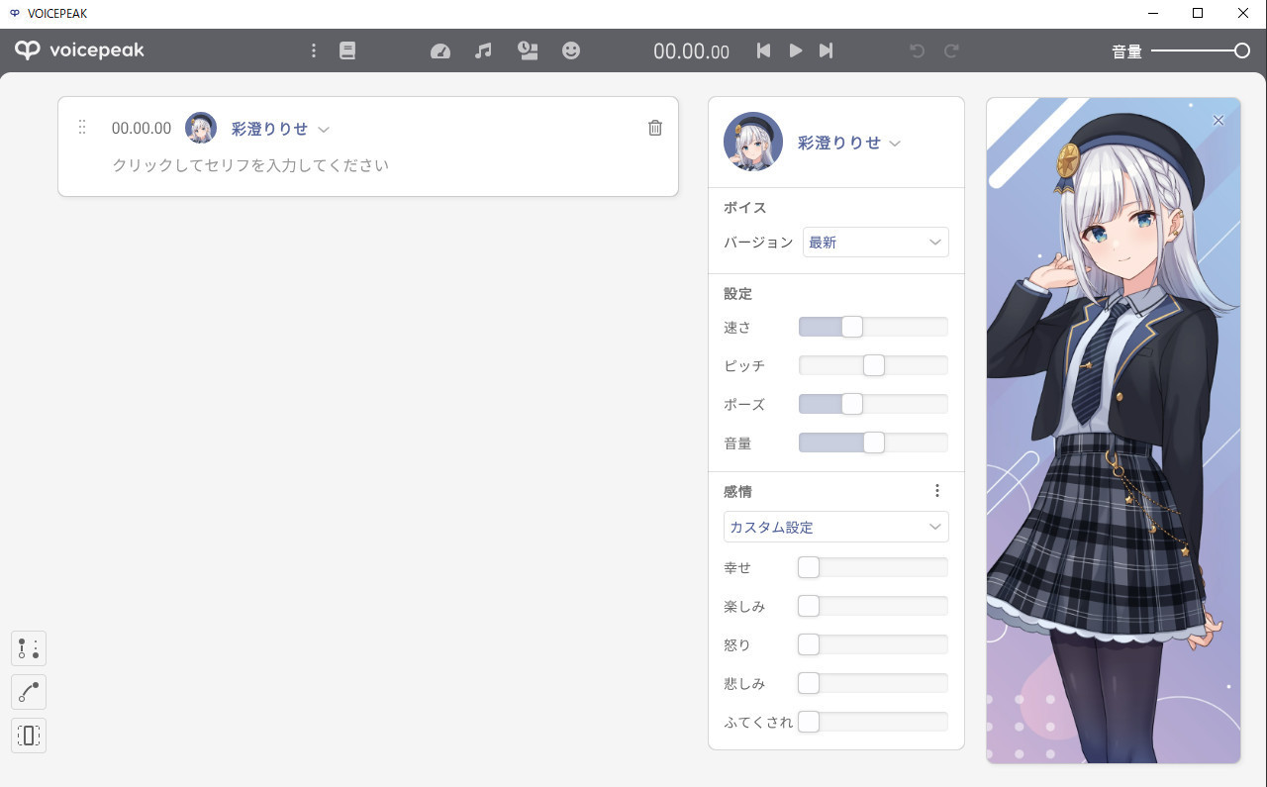The height and width of the screenshot is (787, 1267).
Task: Click the 速さ speed slider handle
Action: point(849,327)
